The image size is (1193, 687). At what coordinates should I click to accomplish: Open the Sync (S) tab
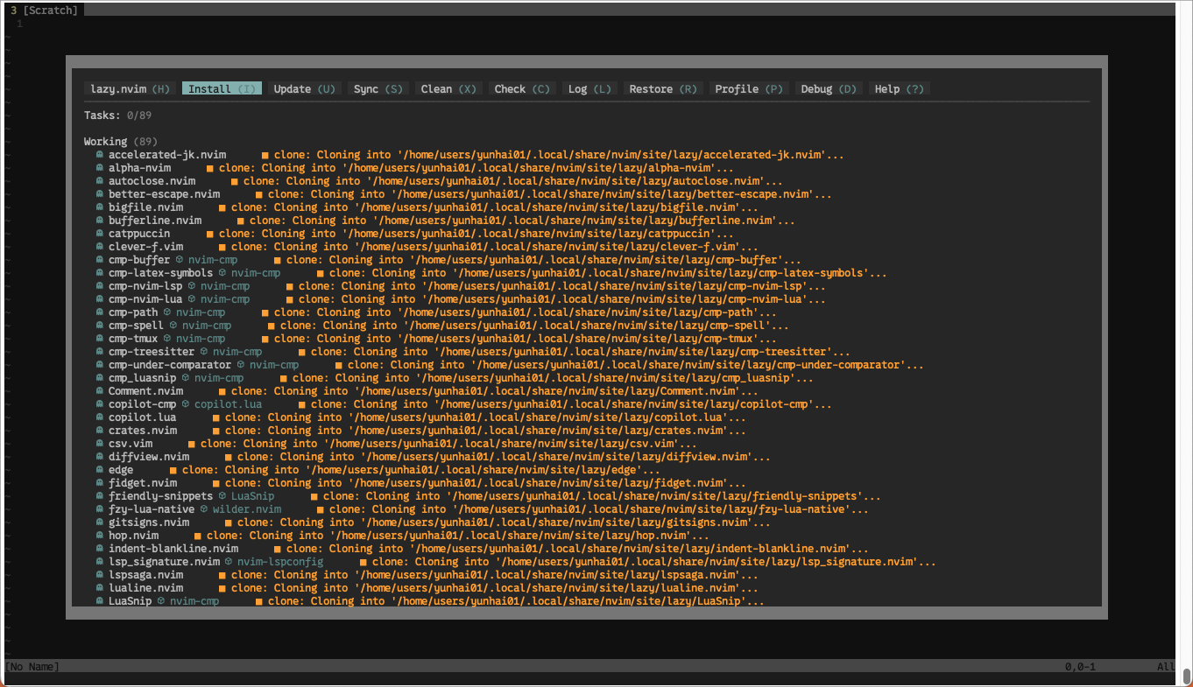tap(378, 89)
